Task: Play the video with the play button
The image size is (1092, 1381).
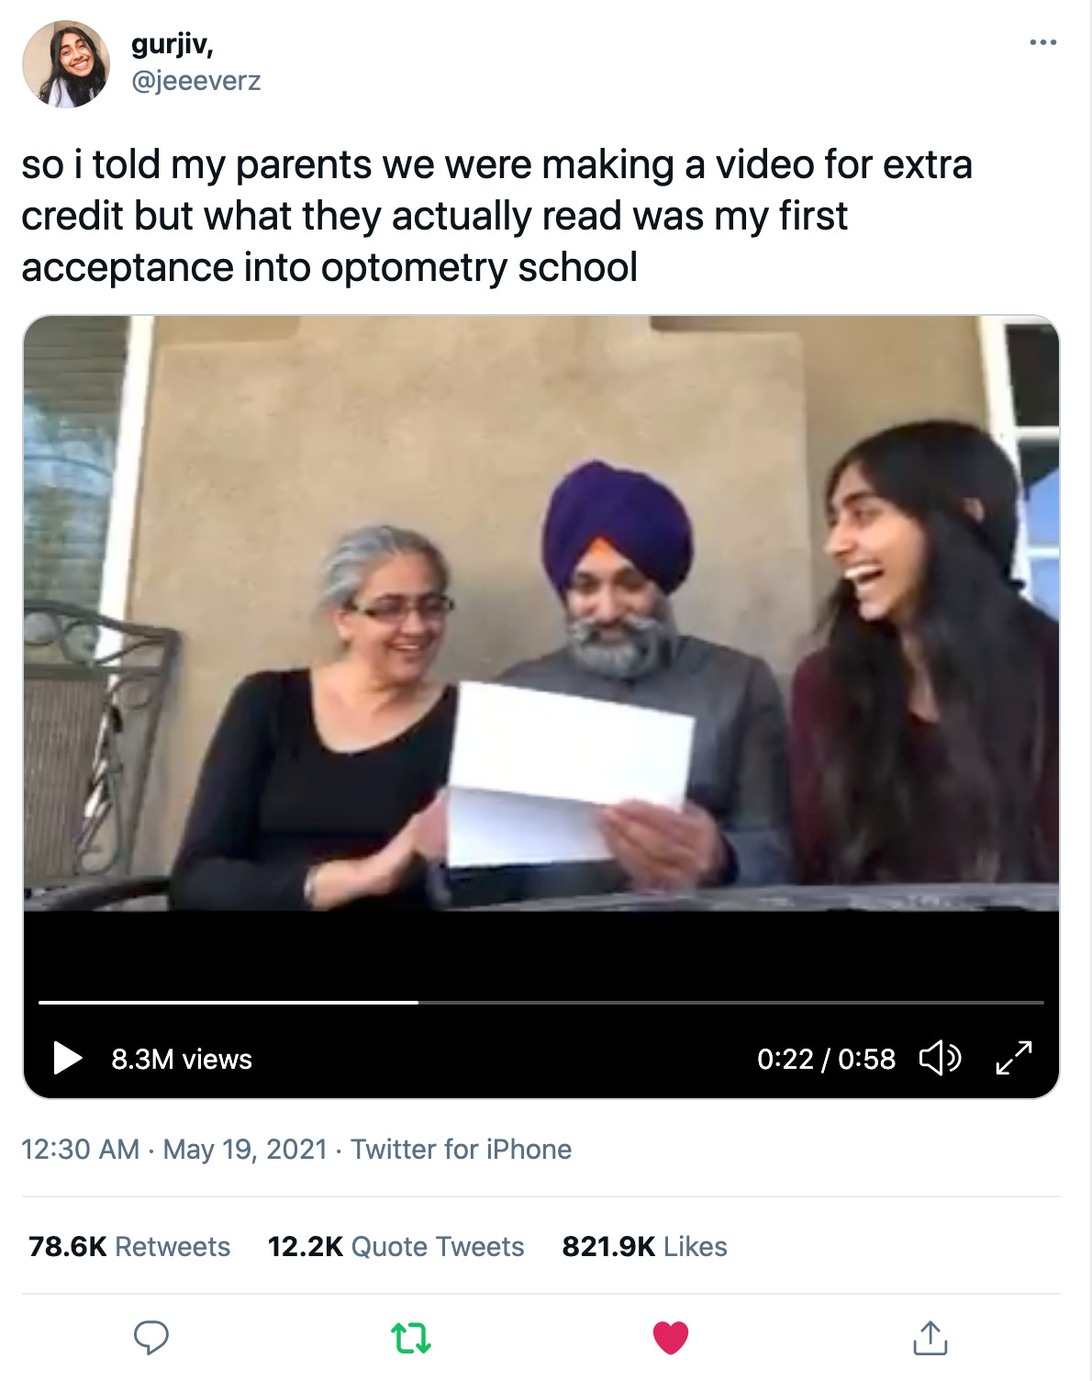Action: (x=68, y=1058)
